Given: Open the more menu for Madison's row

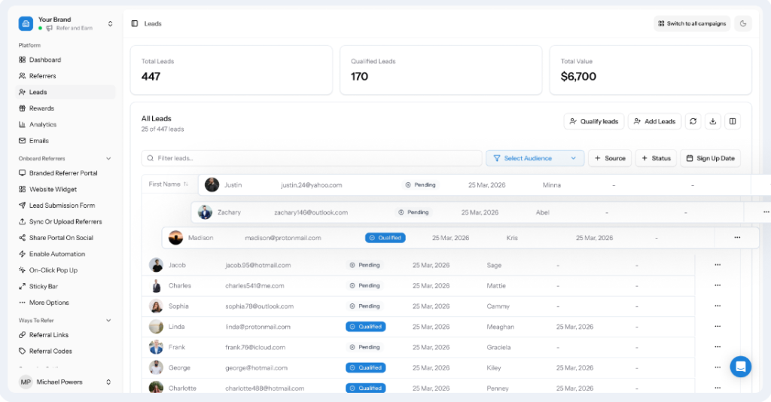Looking at the screenshot, I should pos(737,238).
